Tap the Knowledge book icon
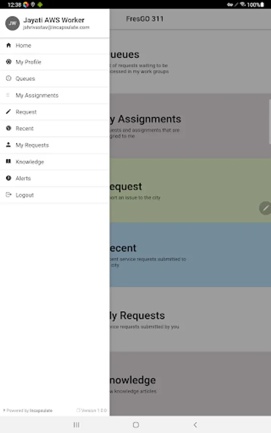Viewport: 271px width, 433px height. (x=9, y=161)
